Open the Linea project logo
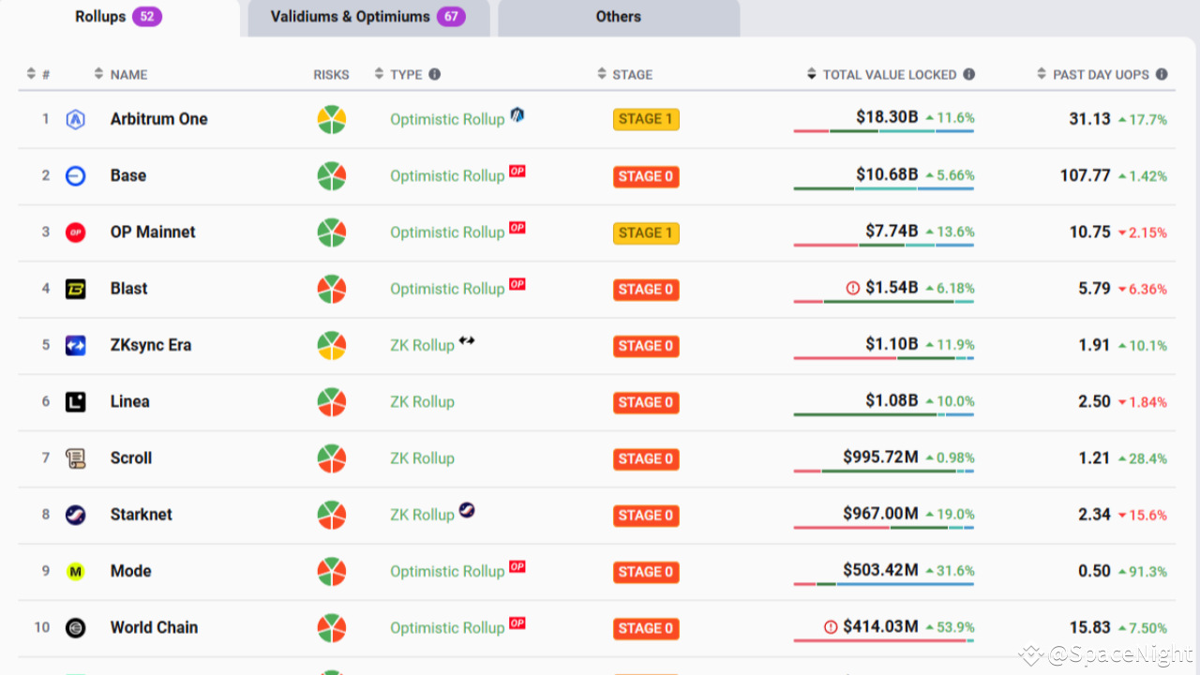 point(75,401)
